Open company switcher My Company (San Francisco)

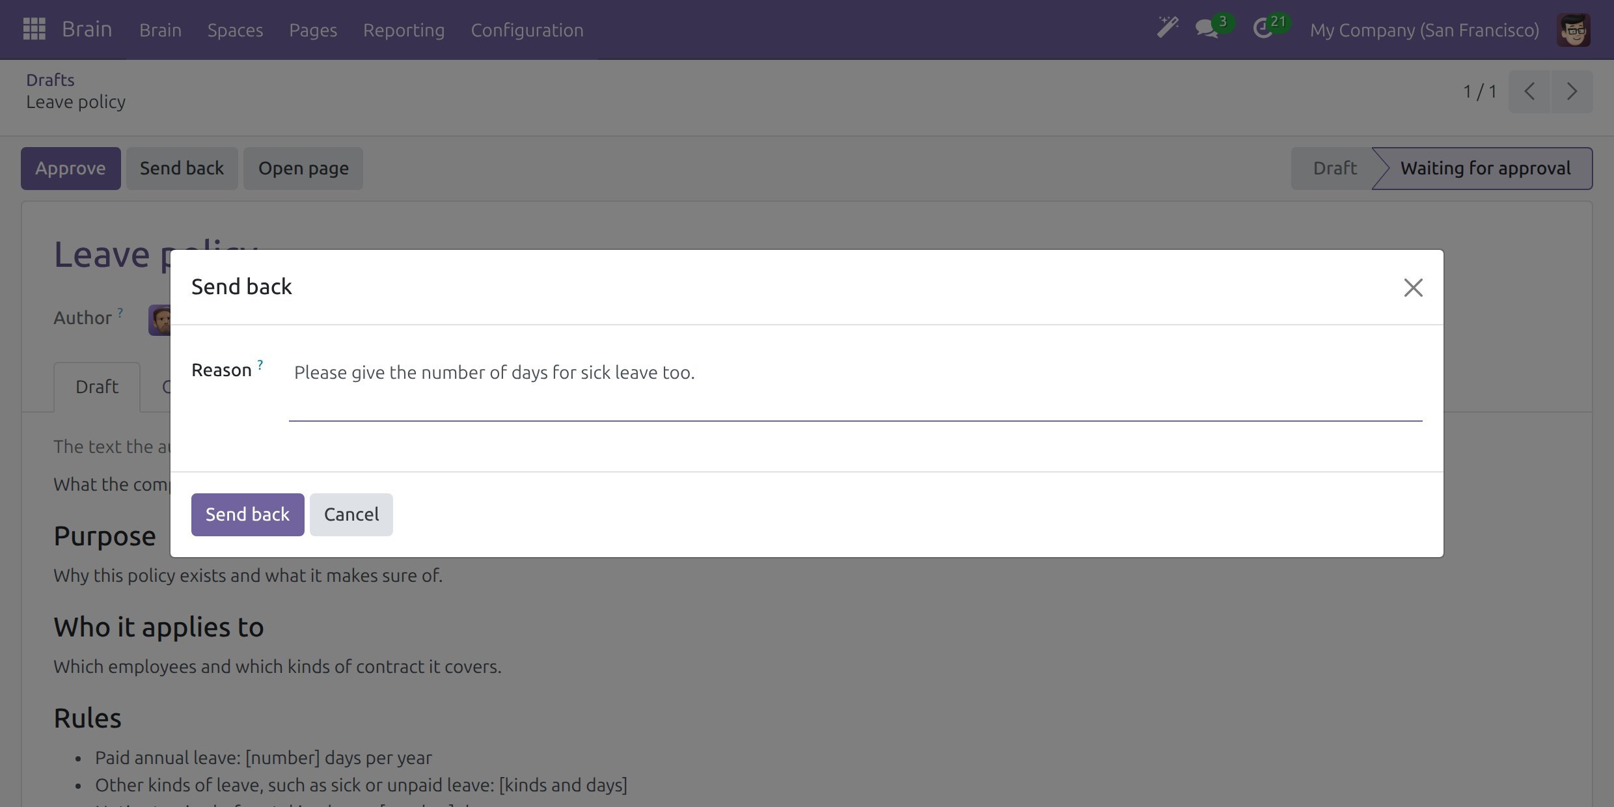(1425, 30)
